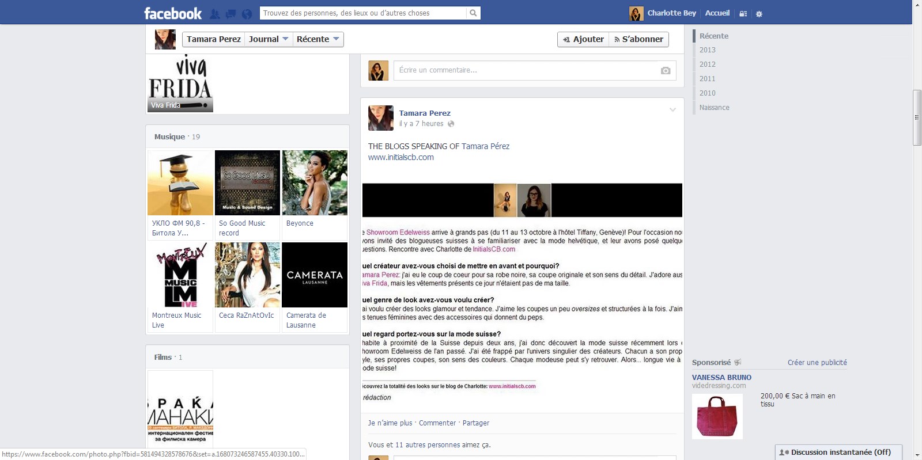The width and height of the screenshot is (922, 460).
Task: Open Tamara Perez post author name
Action: click(425, 113)
